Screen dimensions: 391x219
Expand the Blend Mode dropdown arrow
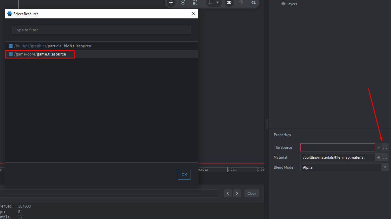click(385, 167)
